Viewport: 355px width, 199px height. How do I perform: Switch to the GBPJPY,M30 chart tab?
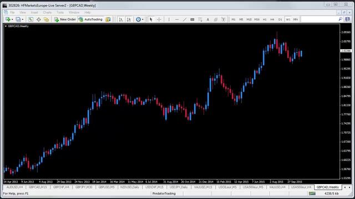point(84,187)
